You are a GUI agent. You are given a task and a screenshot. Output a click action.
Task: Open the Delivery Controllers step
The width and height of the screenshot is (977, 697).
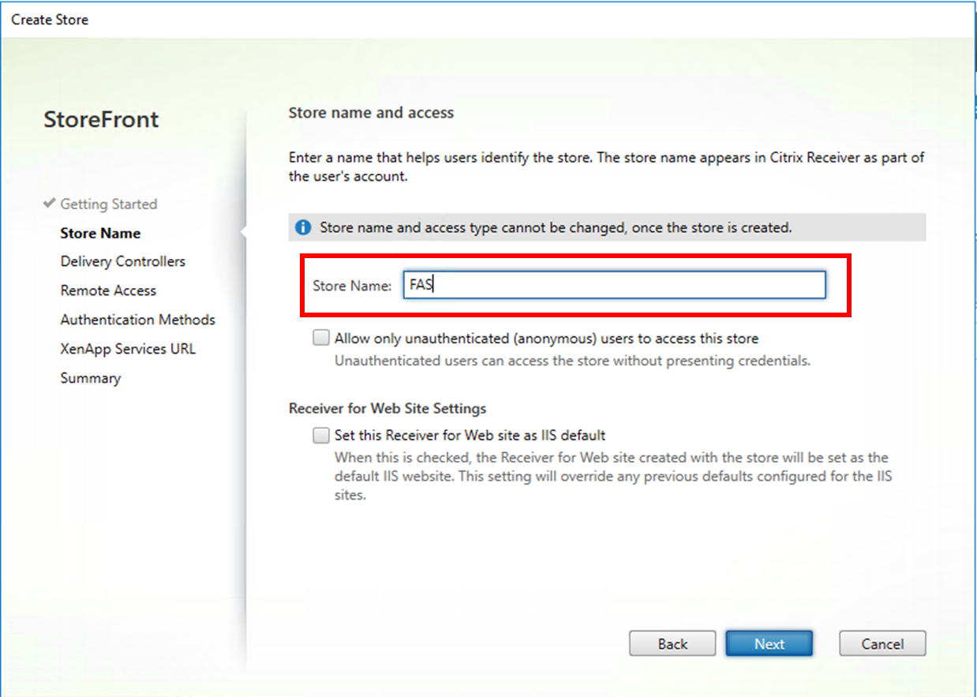[x=123, y=261]
